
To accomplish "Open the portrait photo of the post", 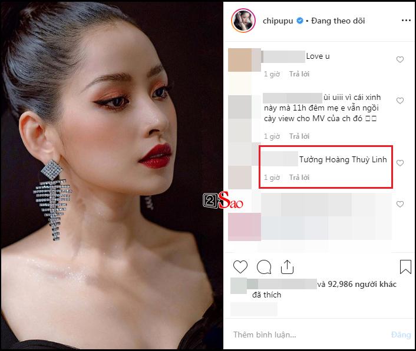I will point(112,175).
